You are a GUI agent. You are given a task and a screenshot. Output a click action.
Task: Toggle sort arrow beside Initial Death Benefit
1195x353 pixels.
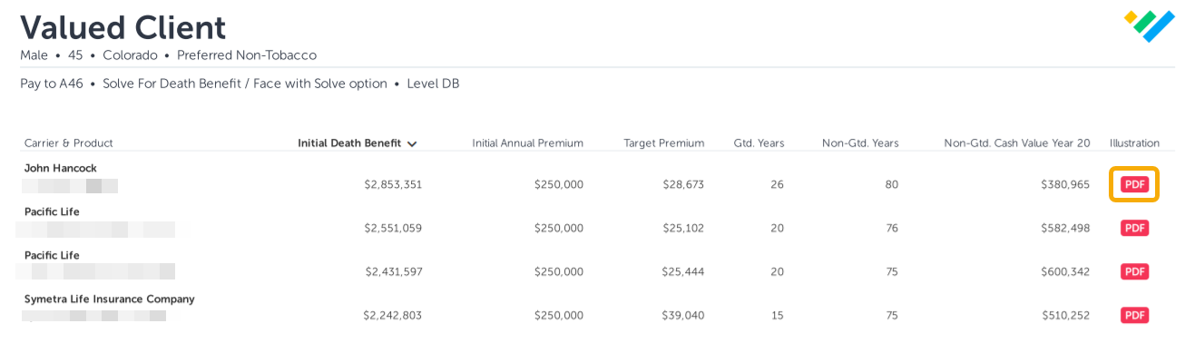pyautogui.click(x=412, y=143)
